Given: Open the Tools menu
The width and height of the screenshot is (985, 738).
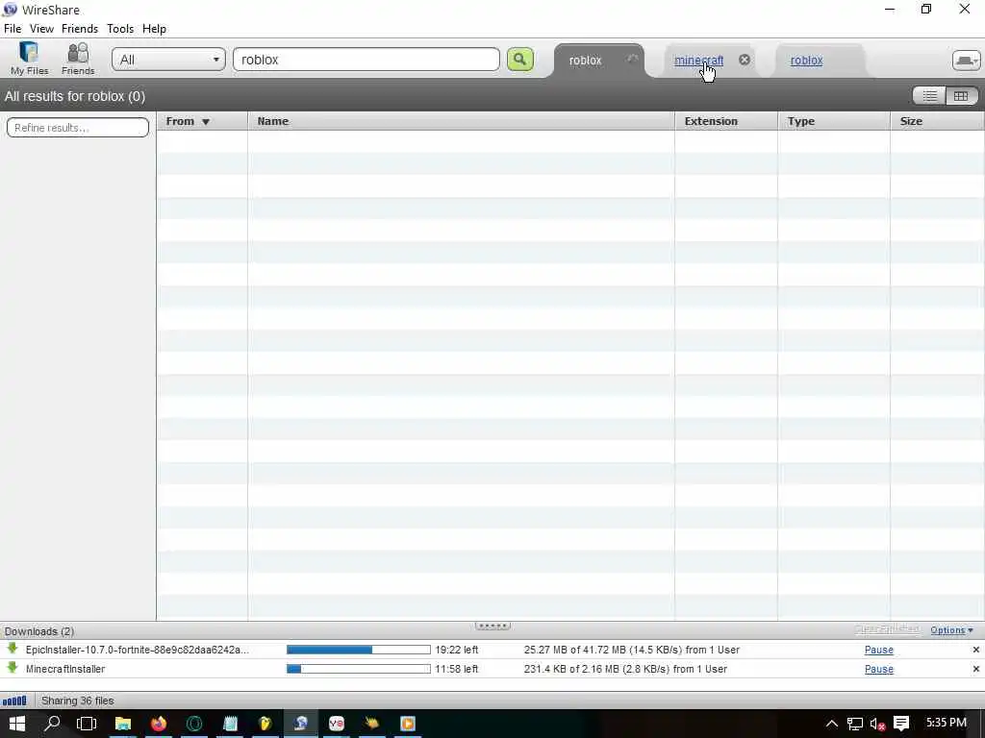Looking at the screenshot, I should click(120, 29).
